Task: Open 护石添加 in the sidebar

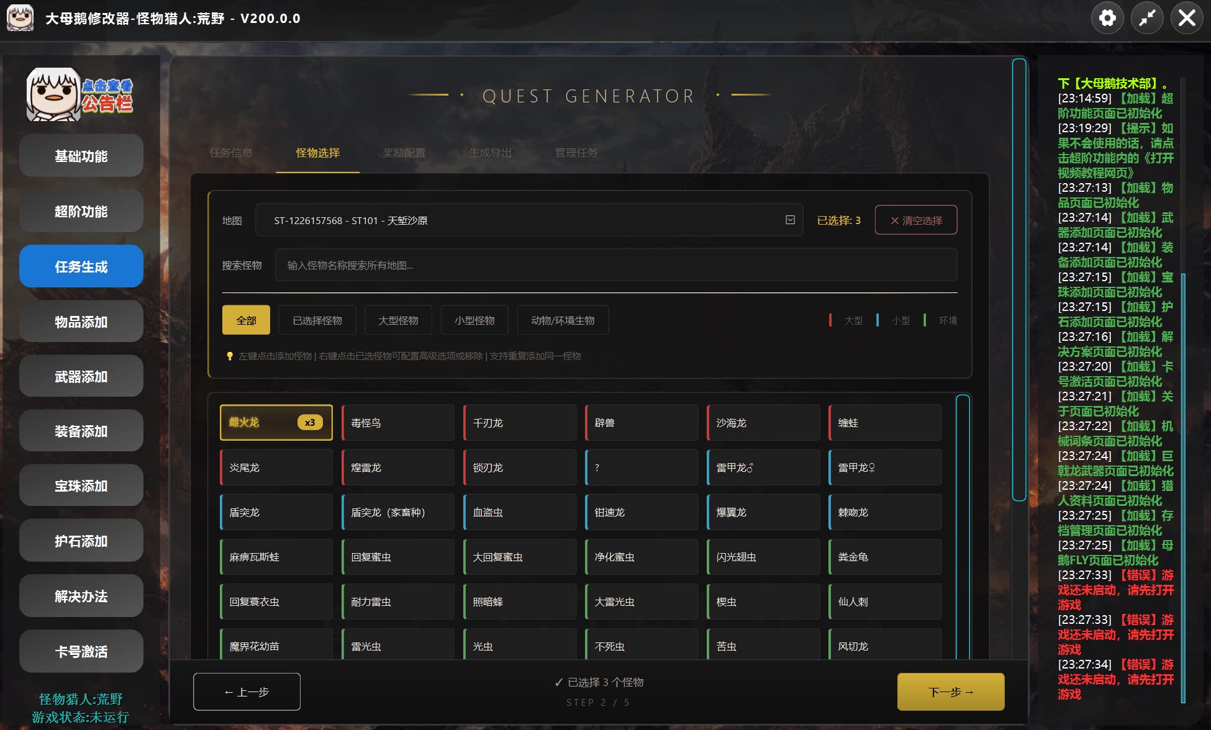Action: 81,541
